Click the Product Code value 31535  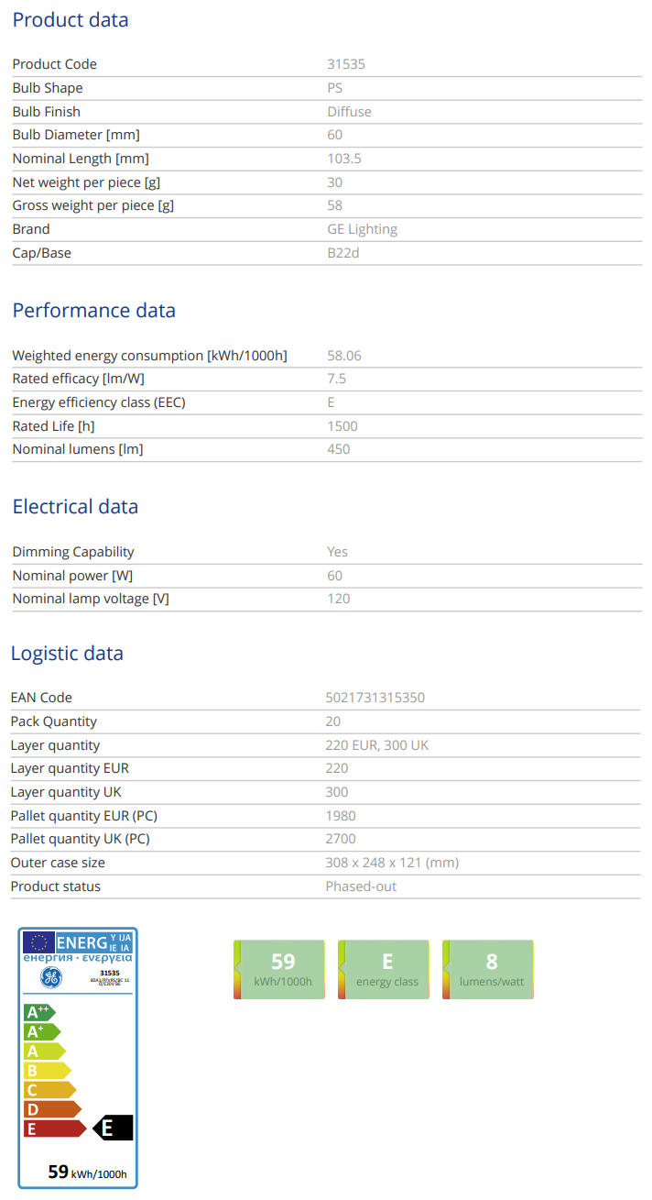tap(346, 64)
